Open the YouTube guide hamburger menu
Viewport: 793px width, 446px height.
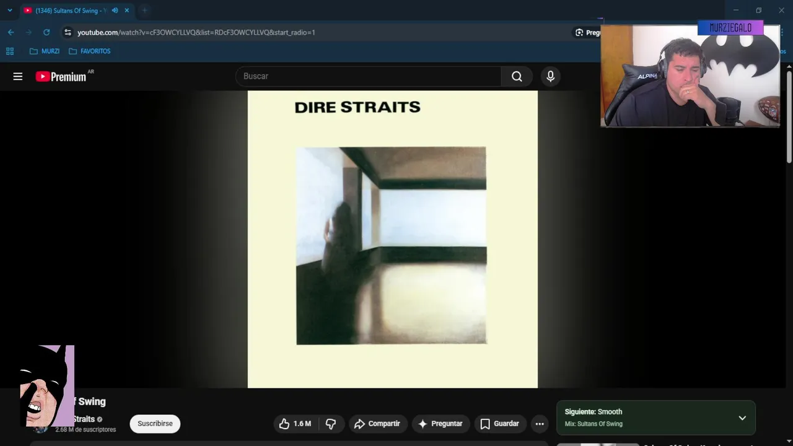18,76
